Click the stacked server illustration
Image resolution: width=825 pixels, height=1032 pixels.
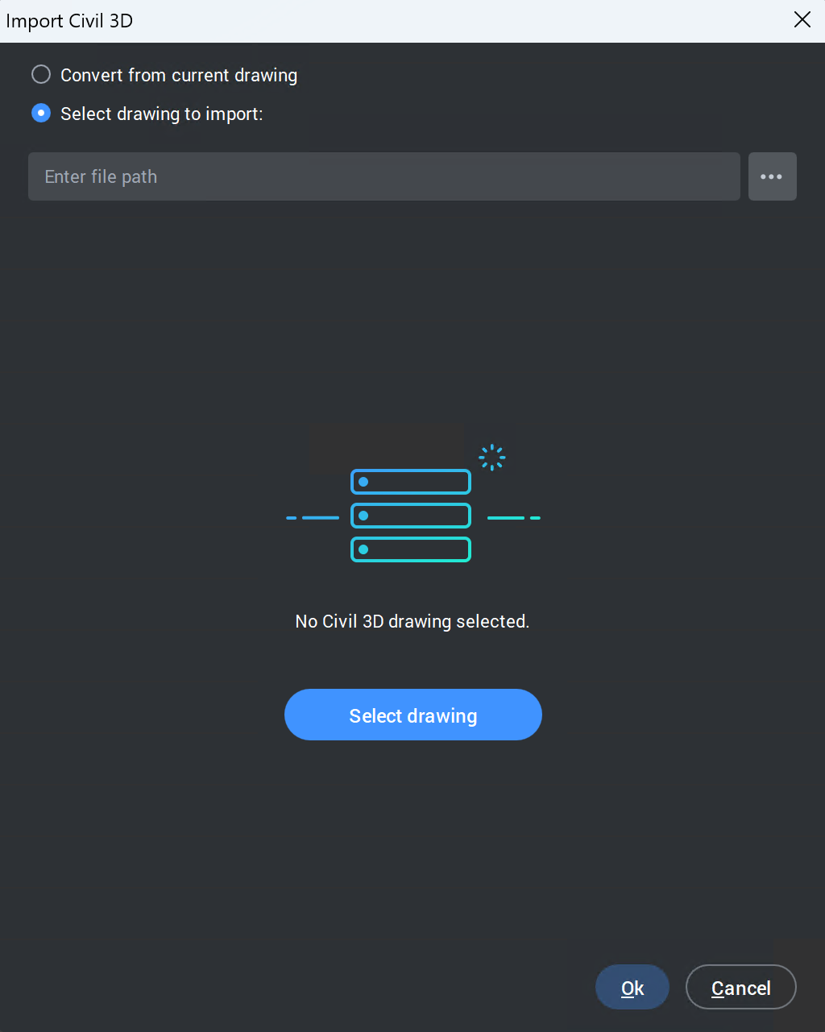tap(411, 516)
